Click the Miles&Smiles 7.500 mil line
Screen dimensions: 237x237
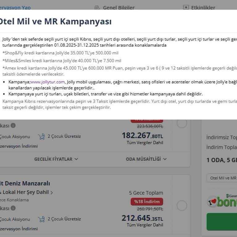click(62, 60)
